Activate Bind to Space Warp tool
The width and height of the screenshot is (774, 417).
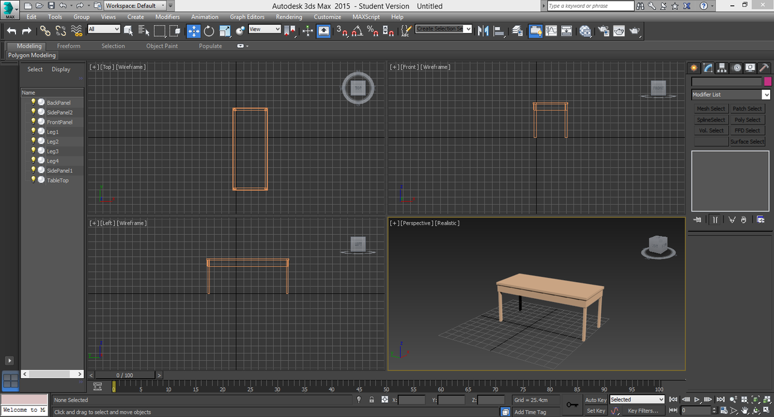[x=77, y=30]
